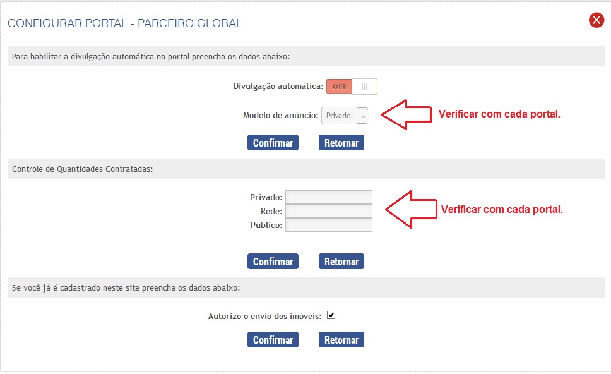Click the red arrow pointing to Modelo de anúncio
Viewport: 611px width, 374px height.
click(406, 114)
